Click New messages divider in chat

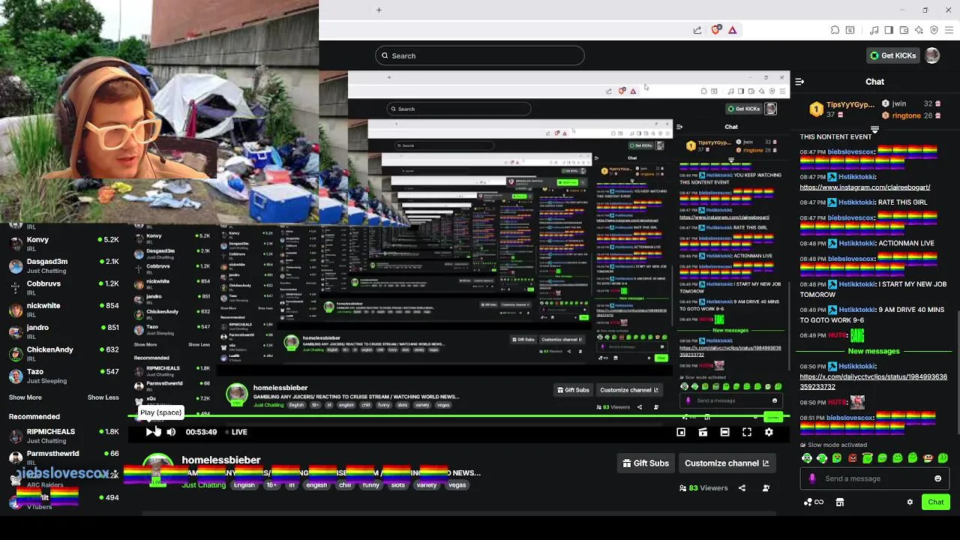(x=874, y=351)
